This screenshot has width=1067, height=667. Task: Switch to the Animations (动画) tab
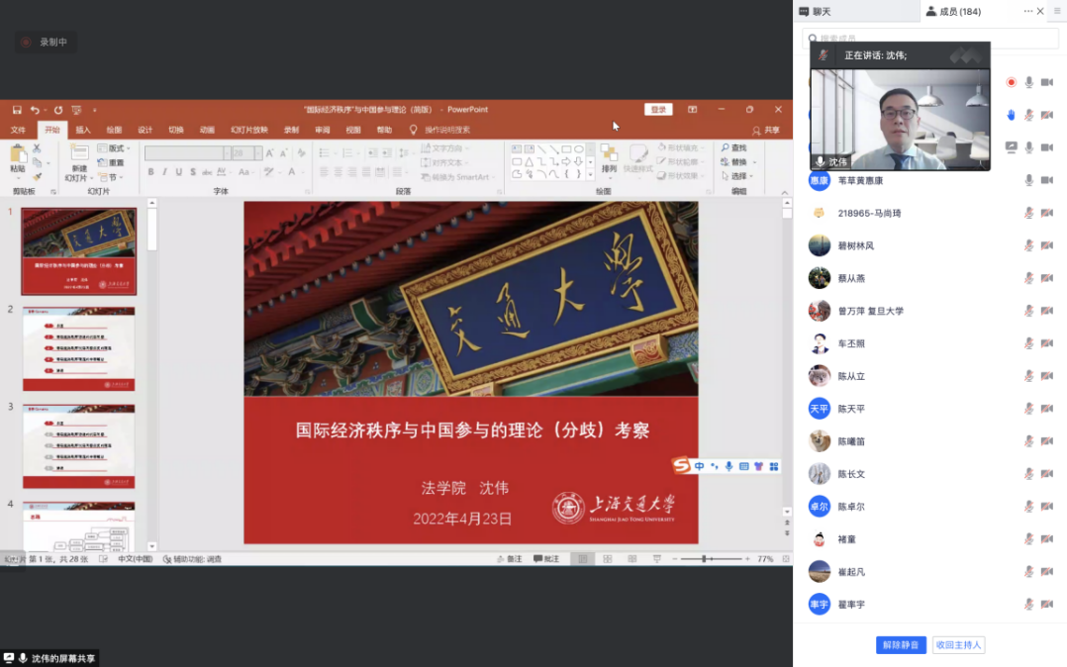[207, 130]
